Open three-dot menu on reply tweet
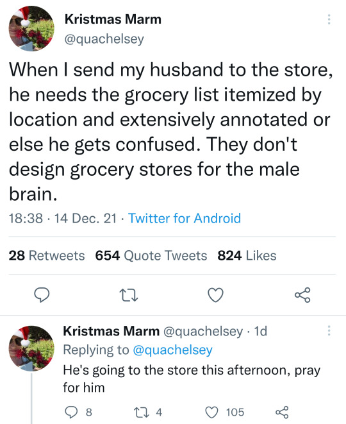This screenshot has height=424, width=346. [x=329, y=330]
